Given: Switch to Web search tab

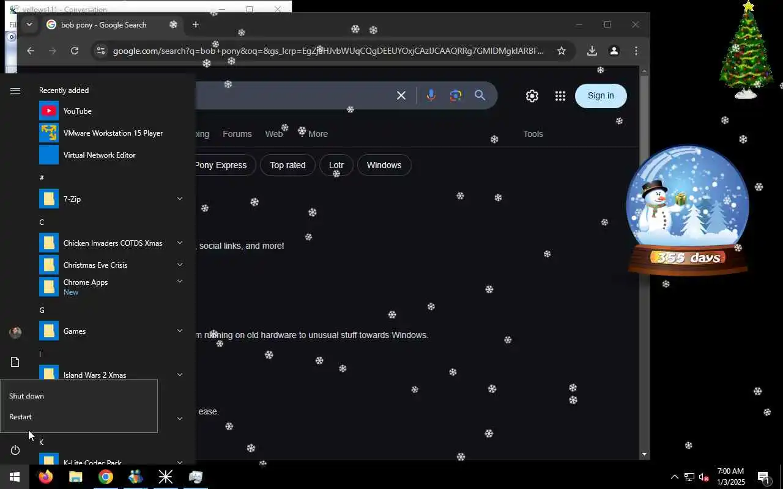Looking at the screenshot, I should pos(273,134).
